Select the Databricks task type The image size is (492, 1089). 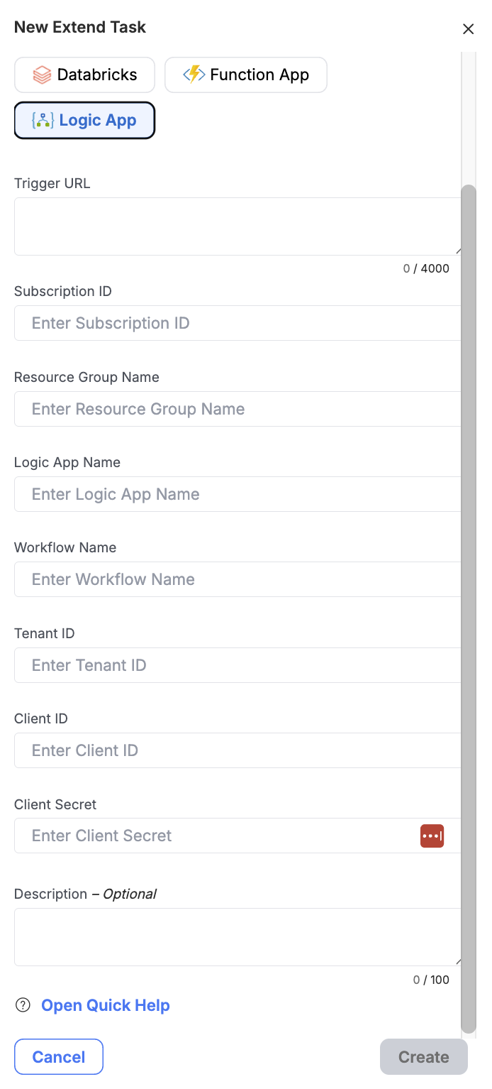(84, 75)
